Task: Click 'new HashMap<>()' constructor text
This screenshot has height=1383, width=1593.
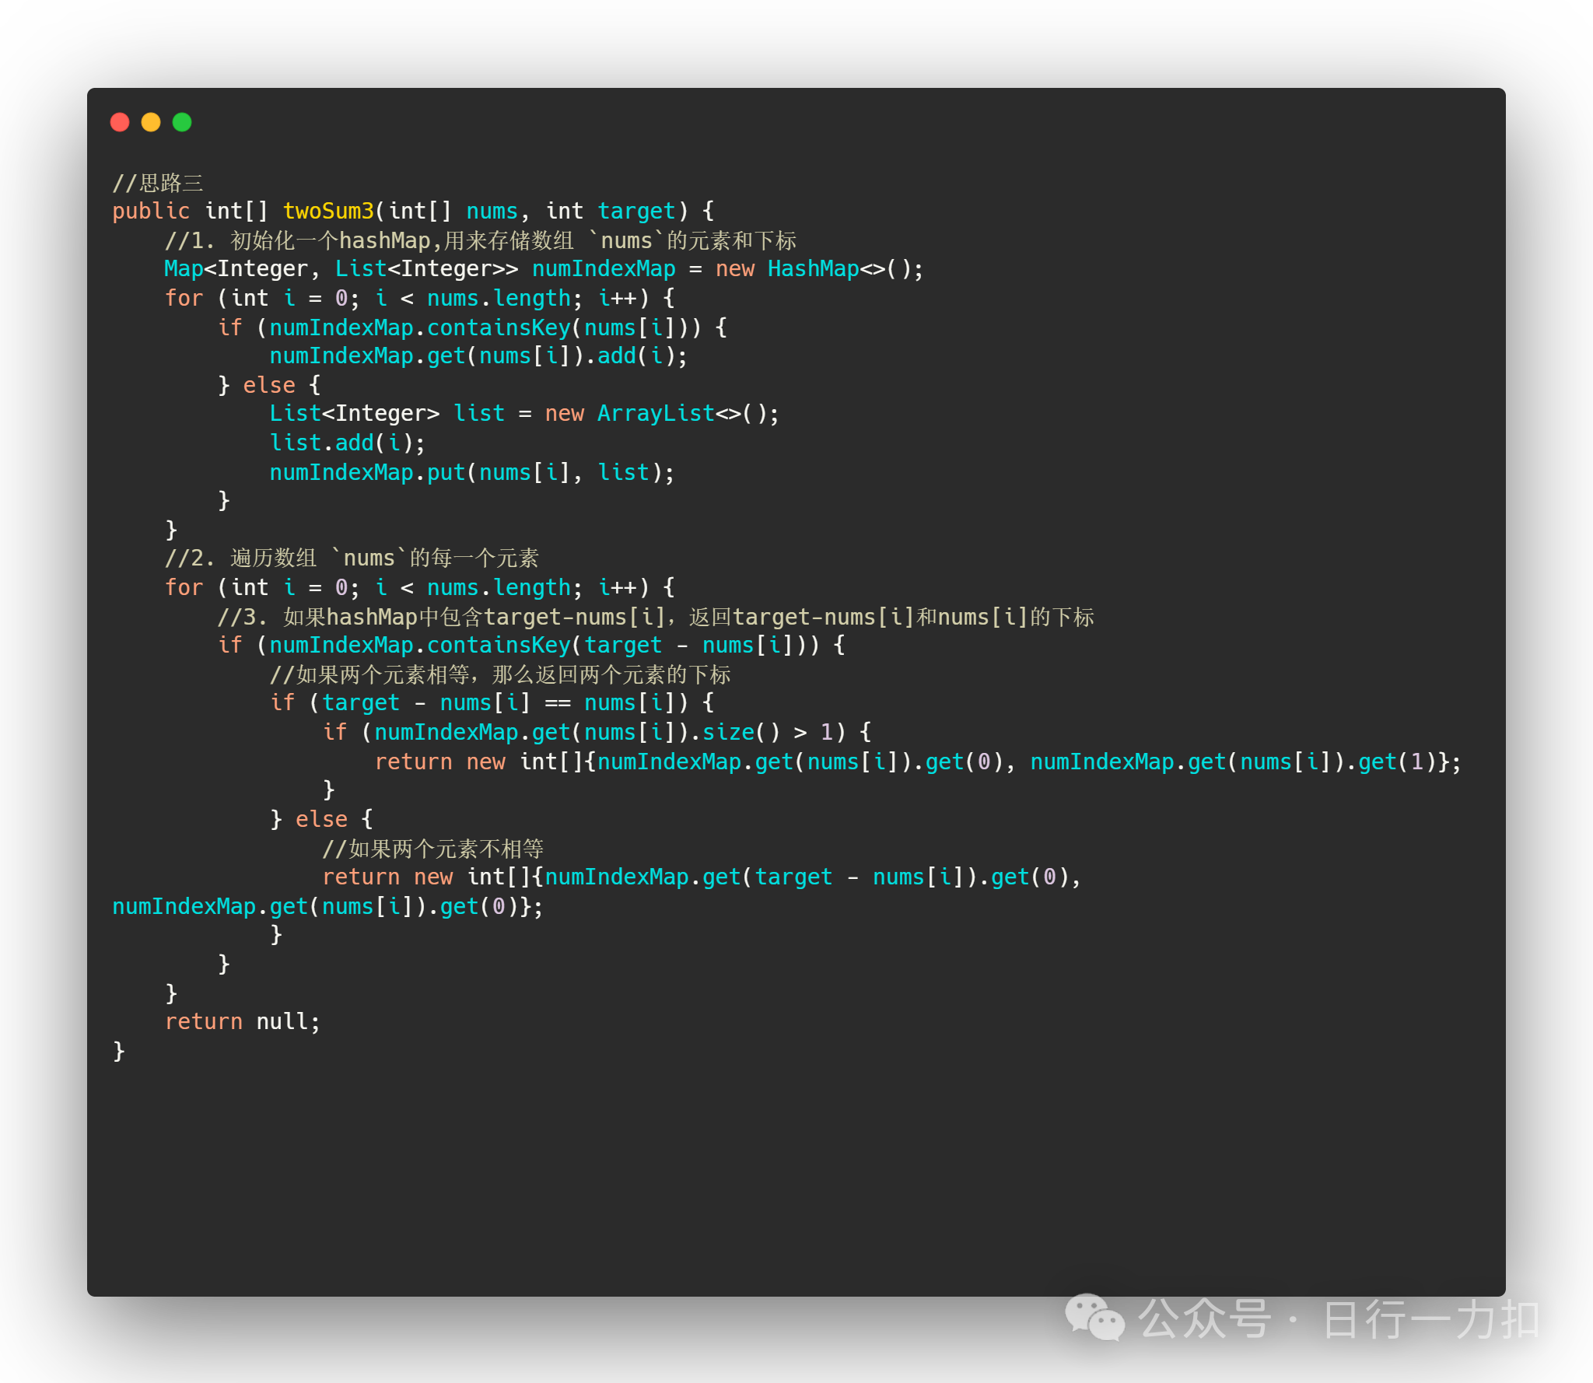Action: 812,269
